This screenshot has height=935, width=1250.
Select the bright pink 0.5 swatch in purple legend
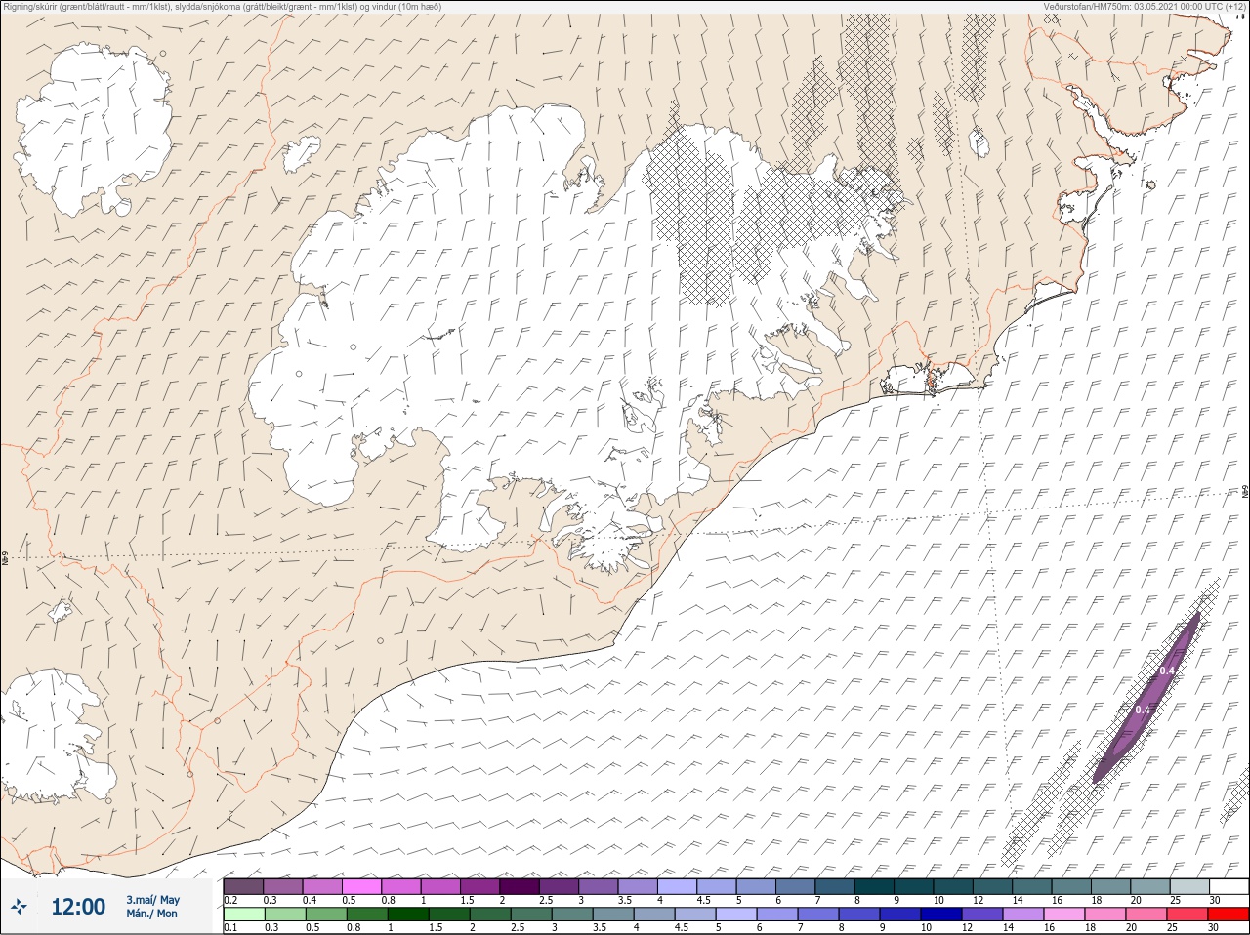point(361,886)
